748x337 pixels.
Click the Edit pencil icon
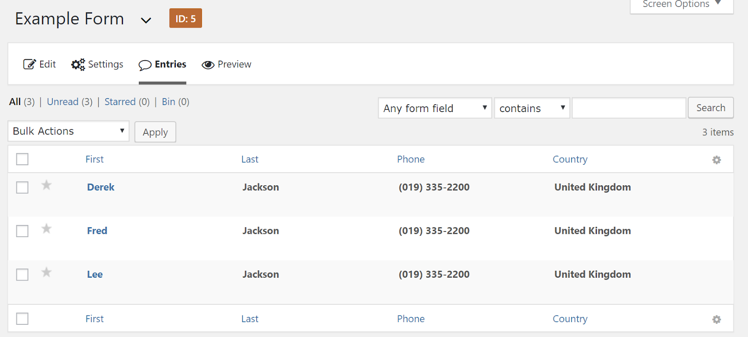29,64
